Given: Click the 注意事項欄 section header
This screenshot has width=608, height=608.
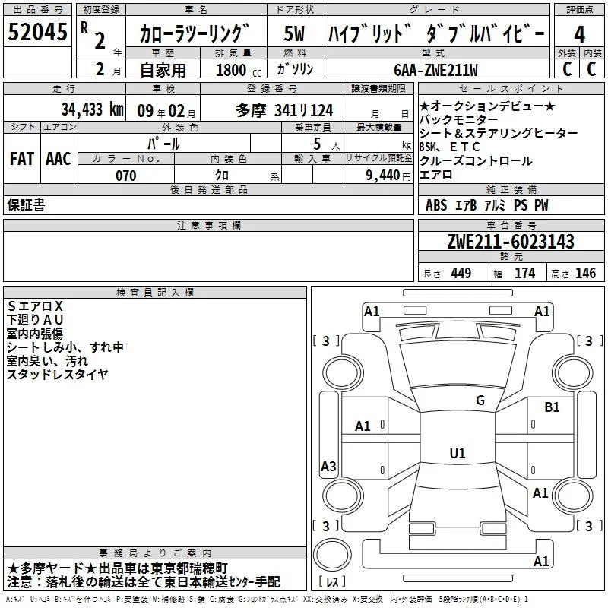Looking at the screenshot, I should click(209, 225).
